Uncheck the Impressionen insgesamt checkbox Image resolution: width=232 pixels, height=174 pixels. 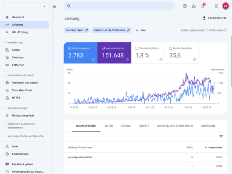103,48
